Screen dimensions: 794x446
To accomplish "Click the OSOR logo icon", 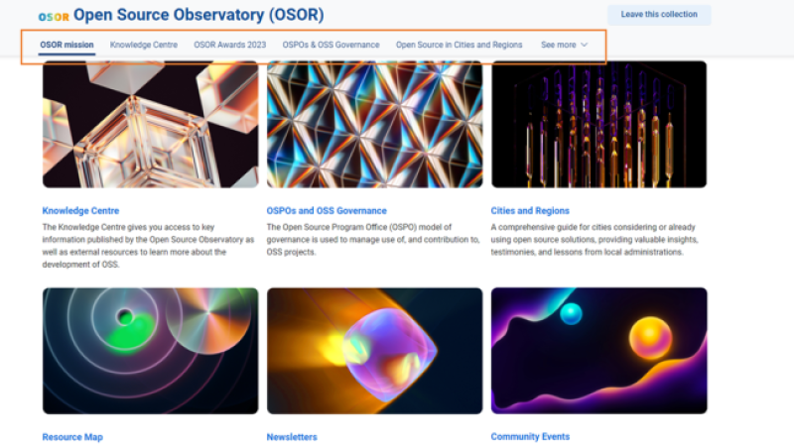I will [x=54, y=17].
